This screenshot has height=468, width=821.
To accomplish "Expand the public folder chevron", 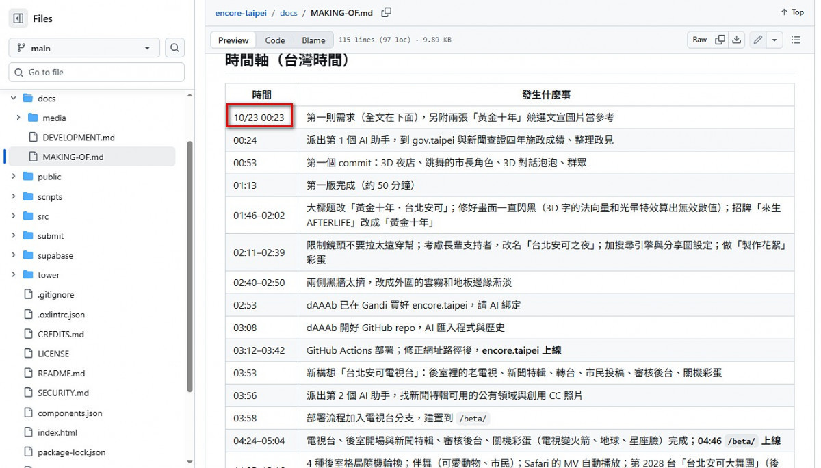I will click(x=13, y=177).
